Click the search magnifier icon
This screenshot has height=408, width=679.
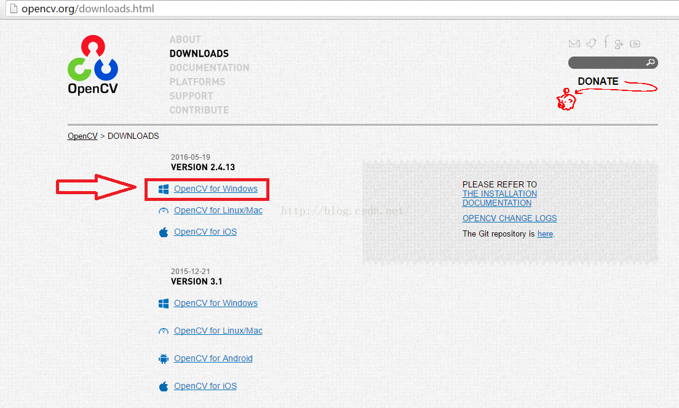(650, 62)
